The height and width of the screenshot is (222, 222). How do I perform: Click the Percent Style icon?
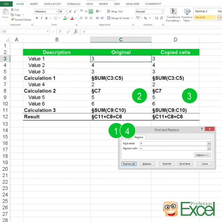pos(146,18)
